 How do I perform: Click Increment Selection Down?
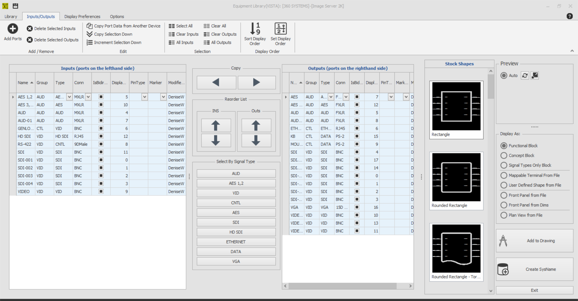click(114, 42)
